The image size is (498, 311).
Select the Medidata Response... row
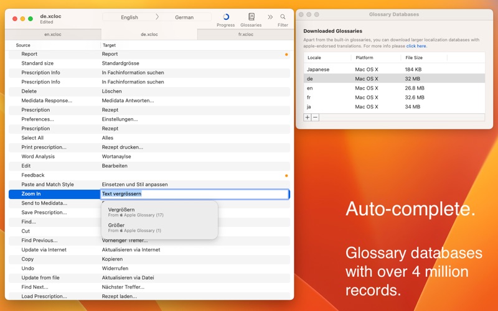click(149, 101)
